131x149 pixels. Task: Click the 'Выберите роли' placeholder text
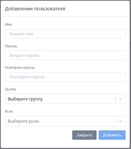click(23, 121)
